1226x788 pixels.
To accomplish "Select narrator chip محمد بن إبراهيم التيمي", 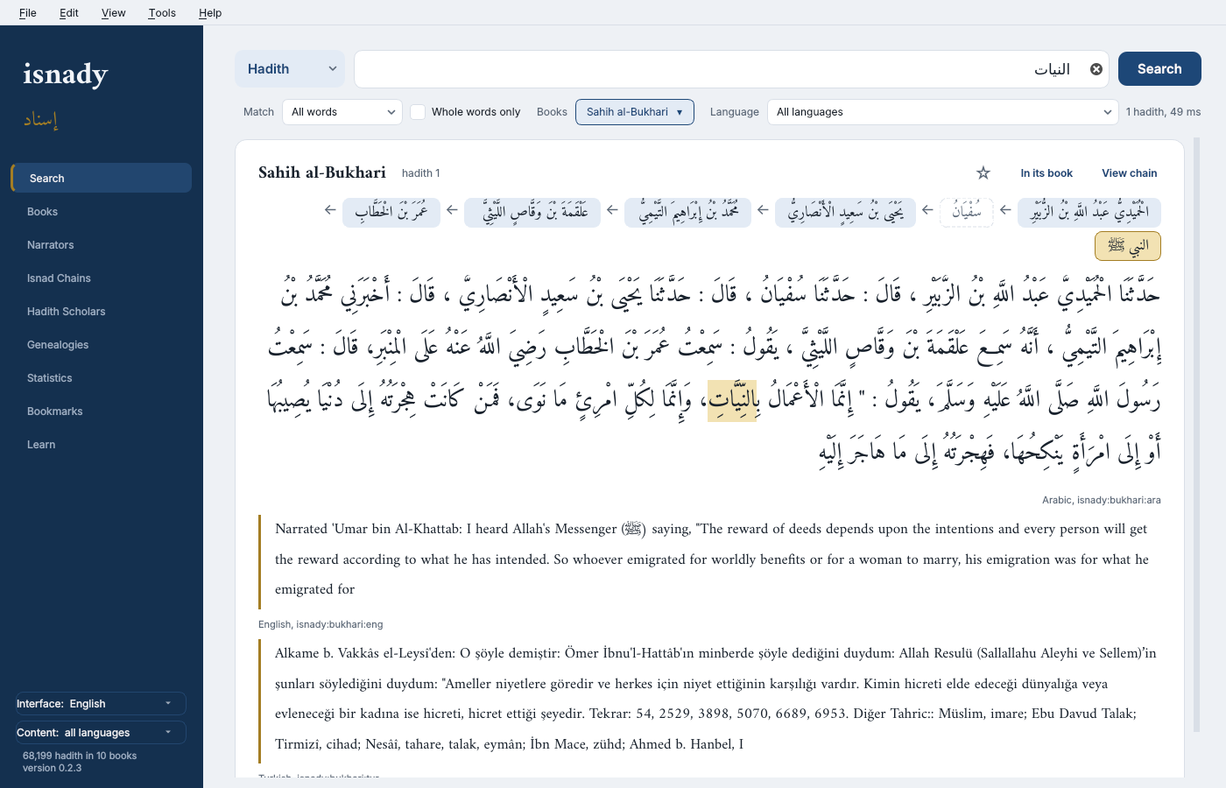I will click(688, 212).
